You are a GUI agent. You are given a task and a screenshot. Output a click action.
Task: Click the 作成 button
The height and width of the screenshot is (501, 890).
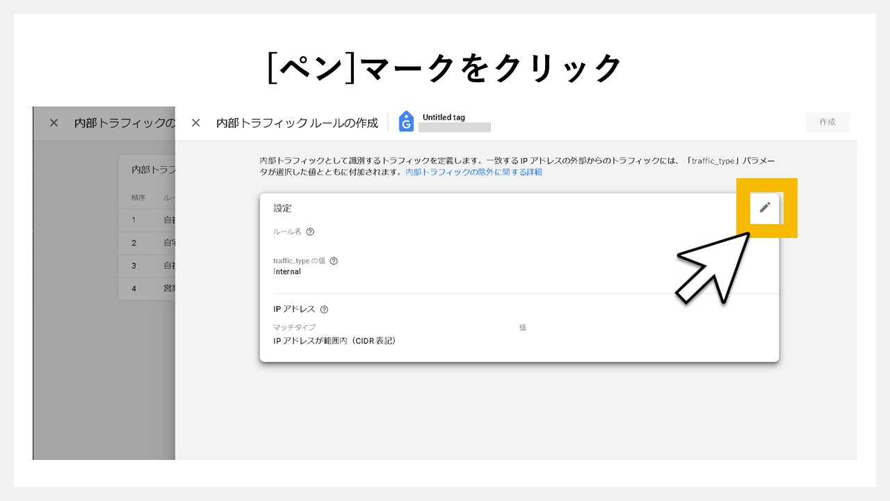827,122
